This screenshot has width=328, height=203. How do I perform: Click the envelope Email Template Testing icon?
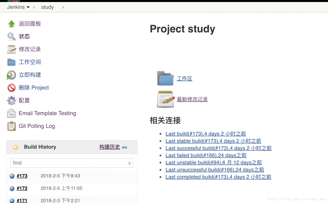(11, 113)
